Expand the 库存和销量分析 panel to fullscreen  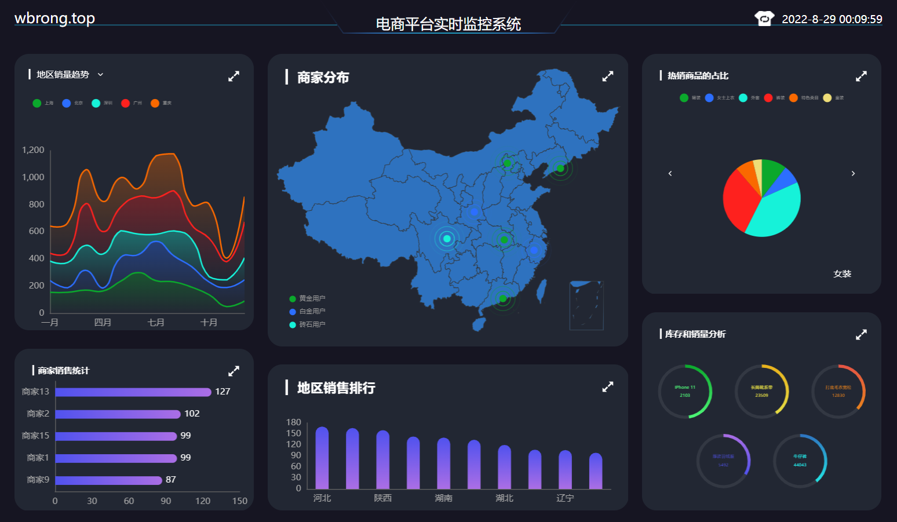pos(861,334)
